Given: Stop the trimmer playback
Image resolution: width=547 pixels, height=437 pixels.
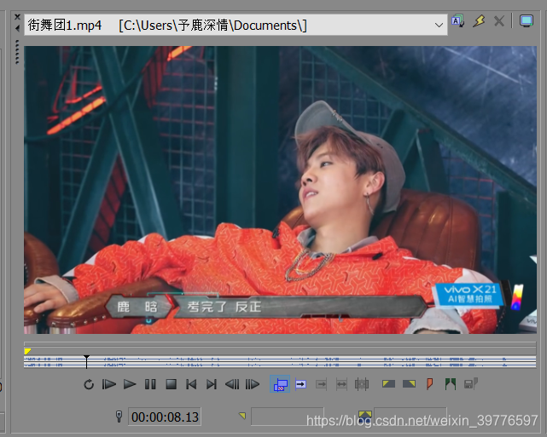Looking at the screenshot, I should [x=171, y=384].
